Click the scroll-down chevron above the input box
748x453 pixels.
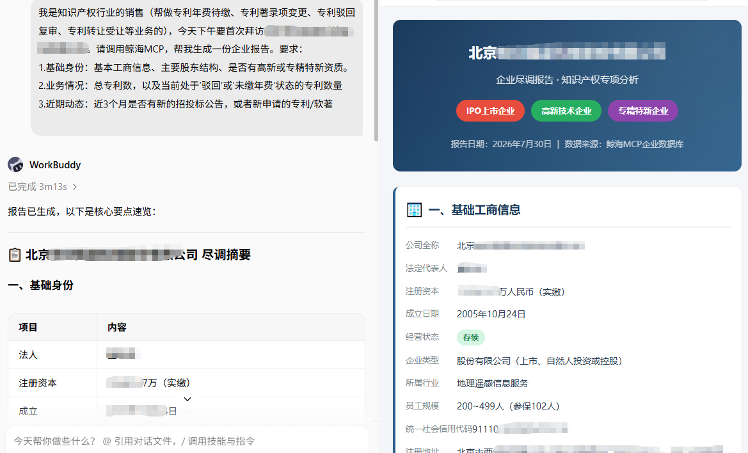coord(187,399)
